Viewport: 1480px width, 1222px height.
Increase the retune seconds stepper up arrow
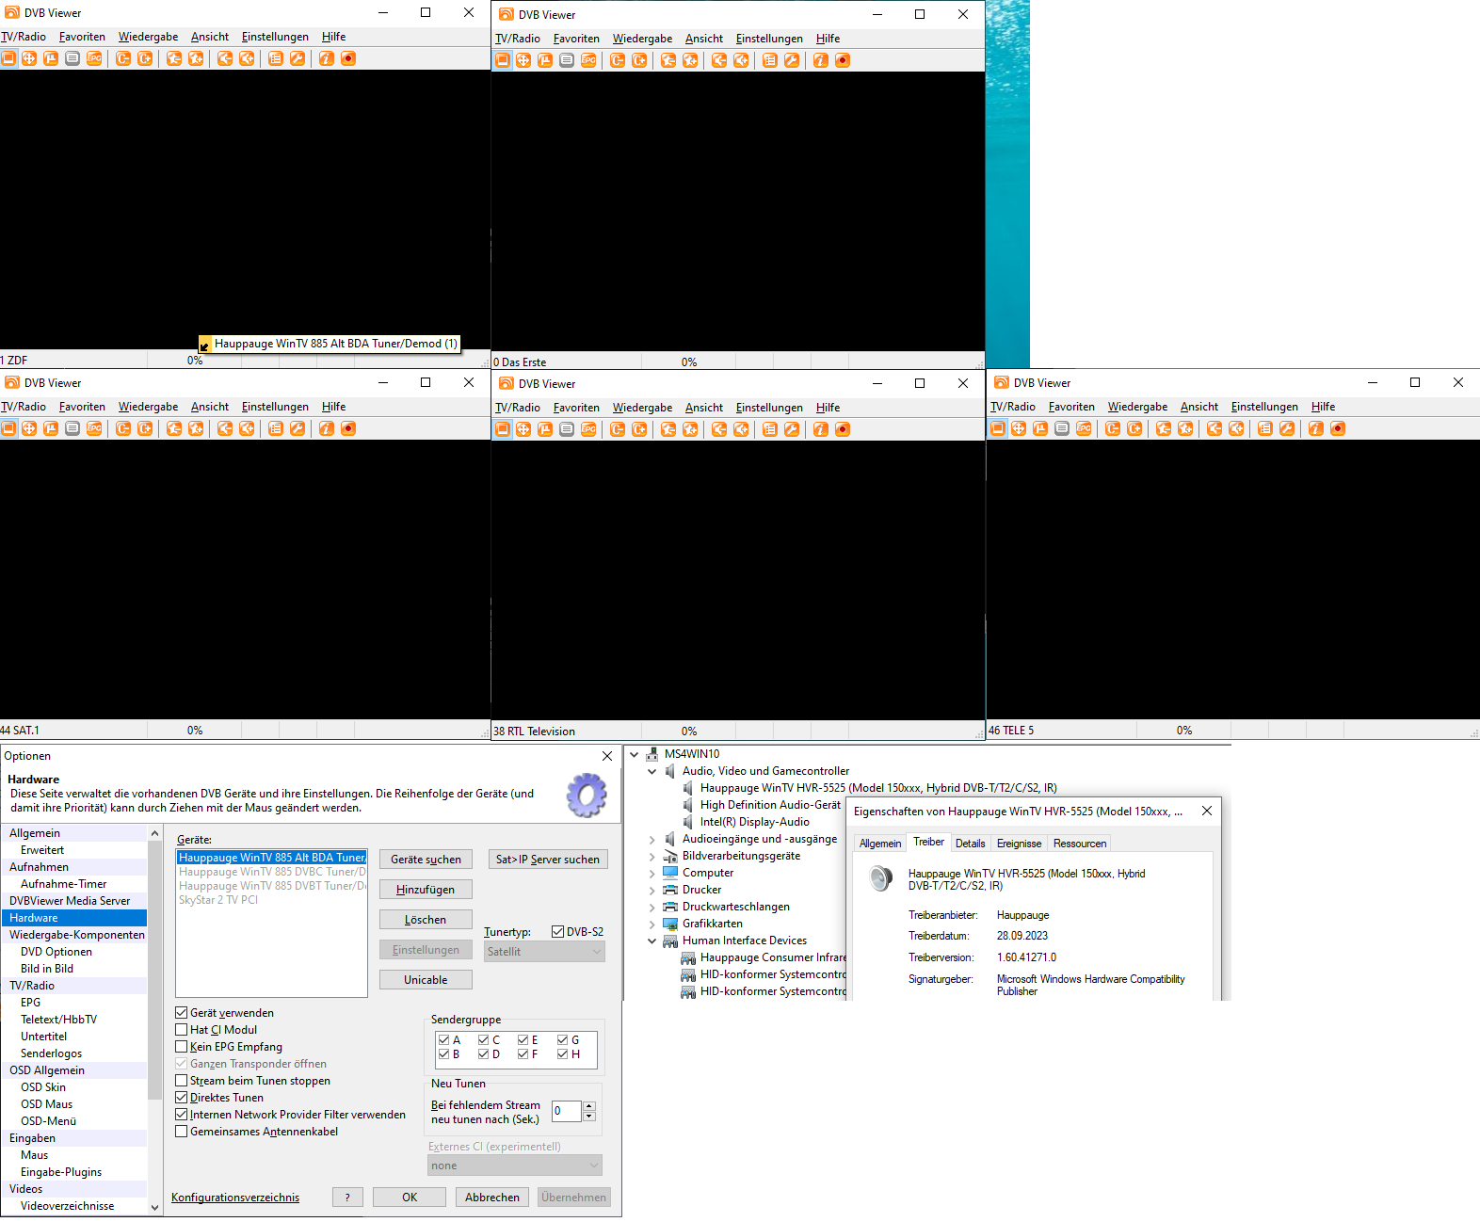(589, 1105)
